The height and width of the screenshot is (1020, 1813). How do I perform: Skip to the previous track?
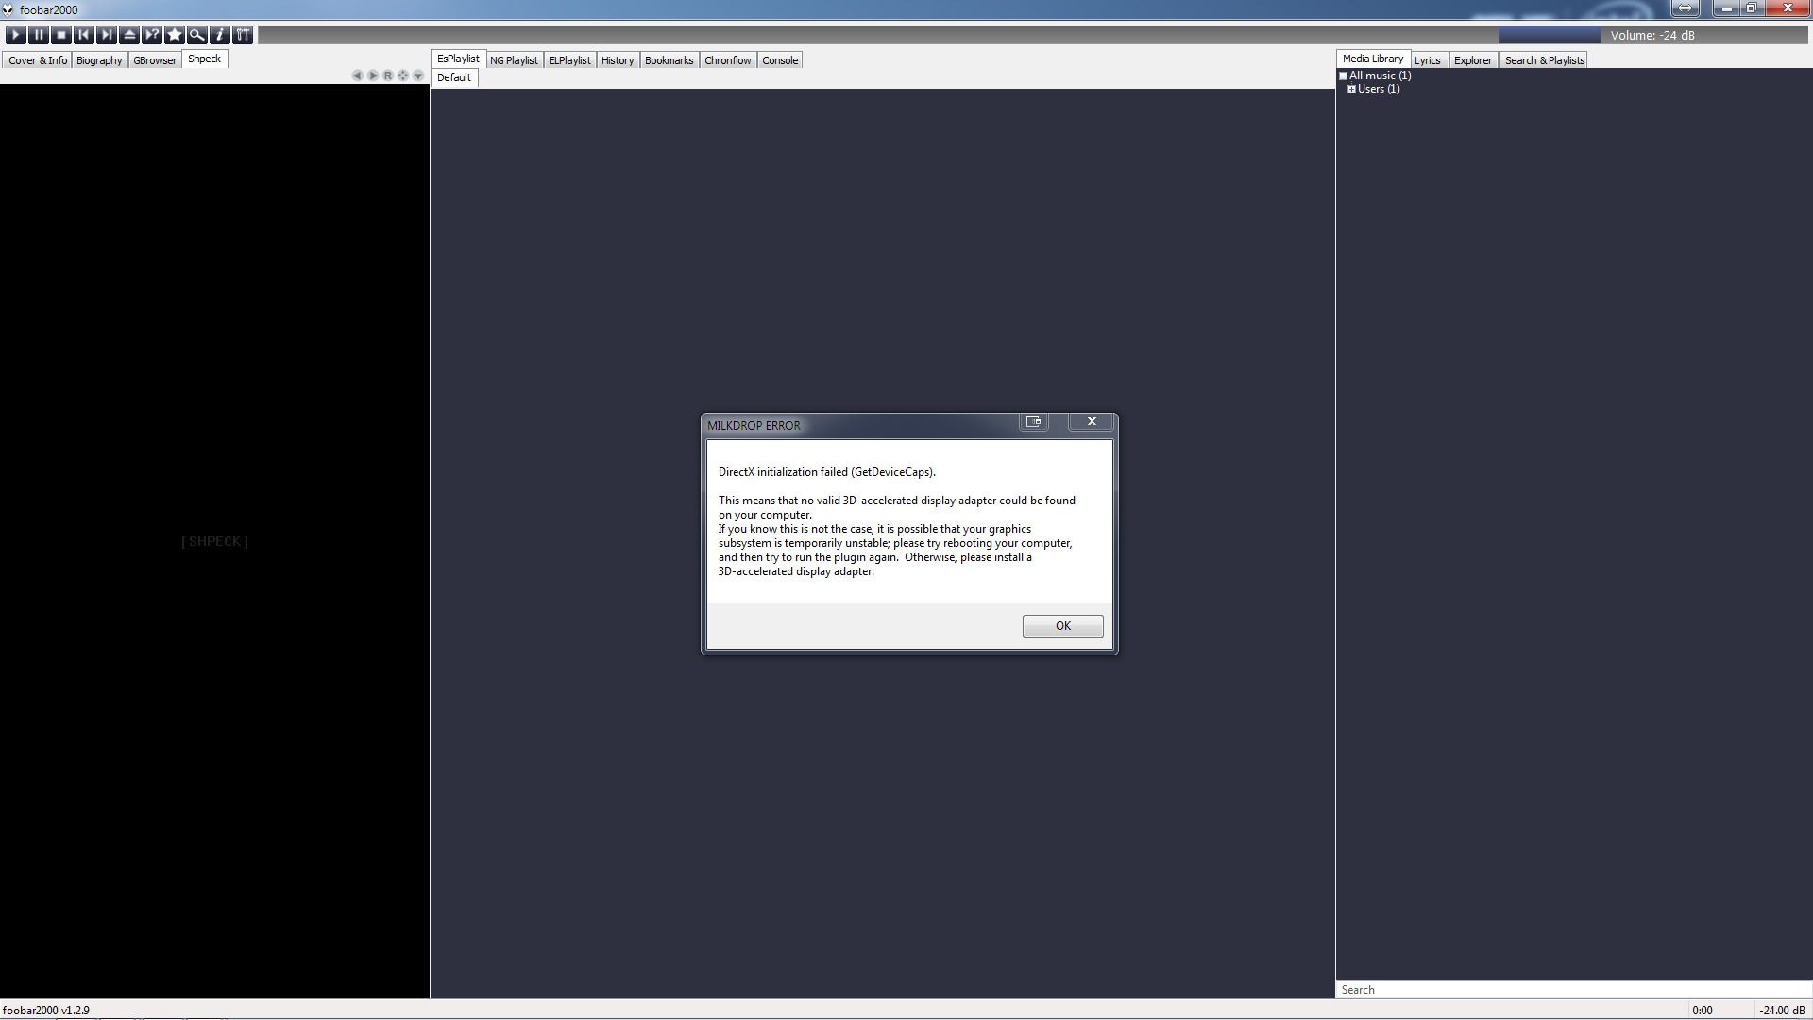(x=84, y=35)
